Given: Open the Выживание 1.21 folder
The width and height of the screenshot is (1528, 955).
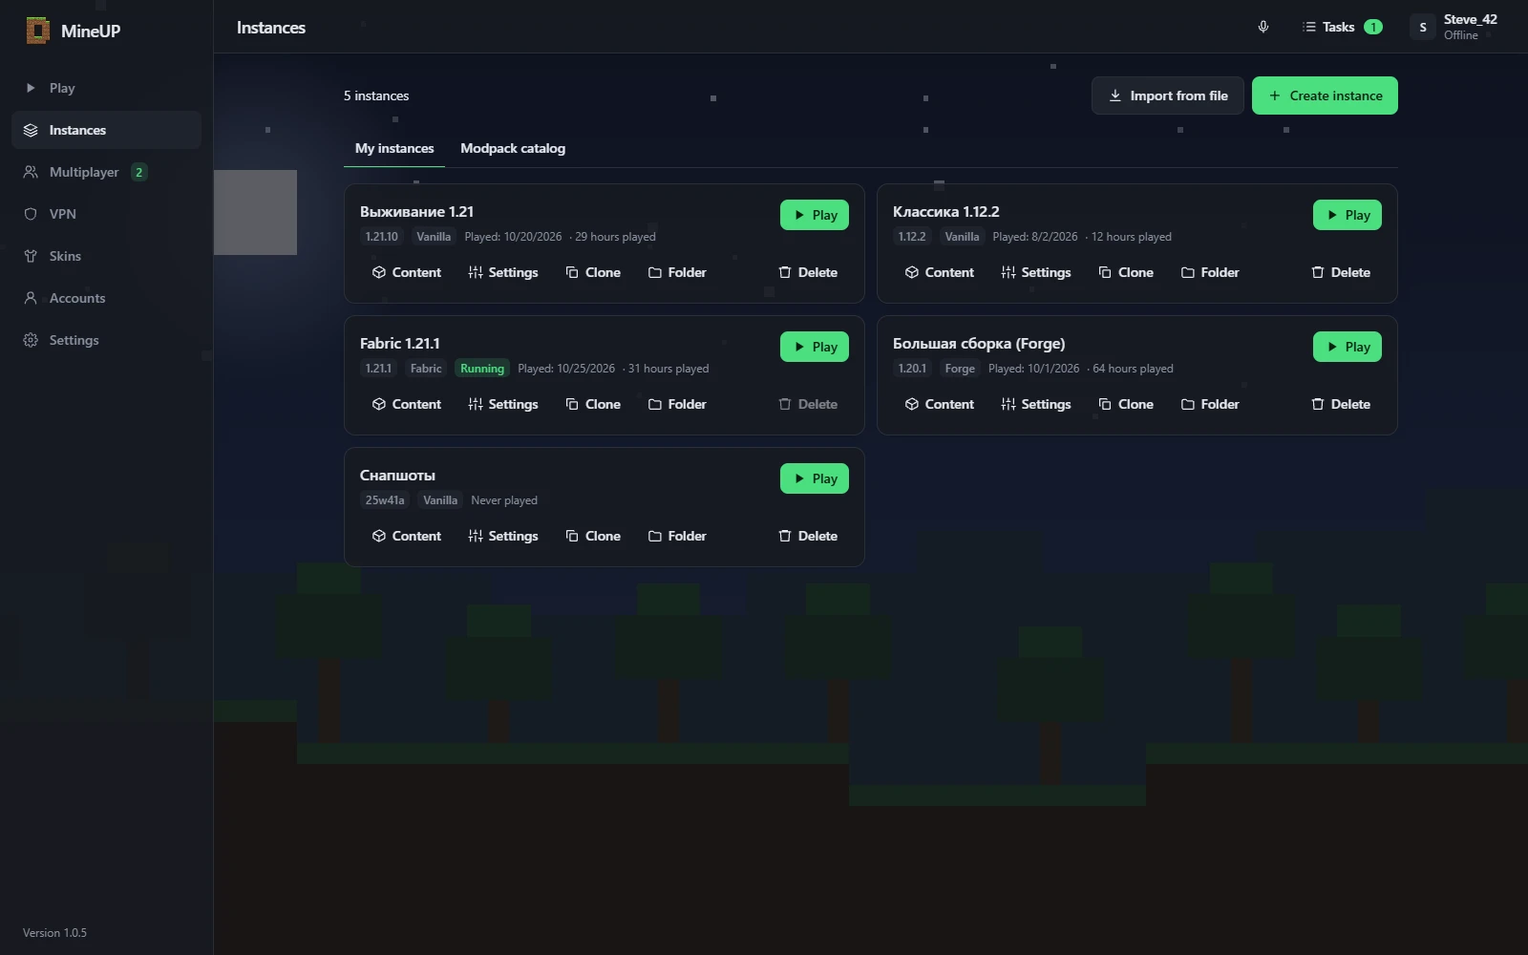Looking at the screenshot, I should point(677,272).
